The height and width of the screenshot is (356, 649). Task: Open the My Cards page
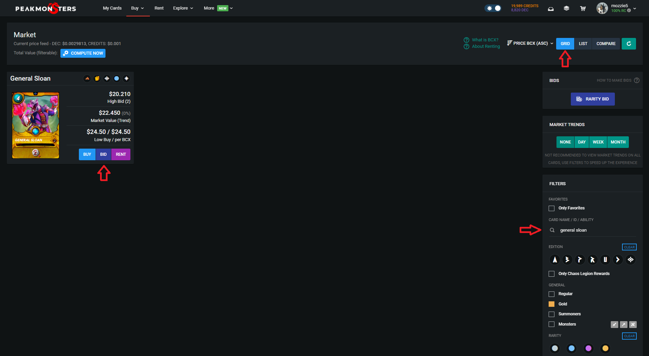coord(112,8)
